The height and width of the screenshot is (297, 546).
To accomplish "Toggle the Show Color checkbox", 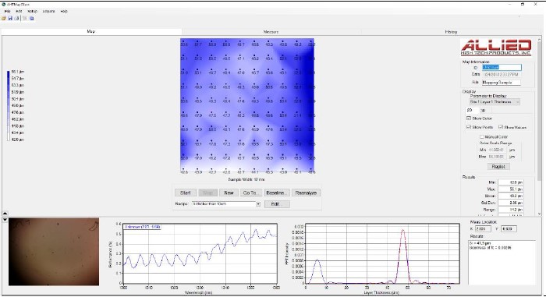I will coord(469,118).
